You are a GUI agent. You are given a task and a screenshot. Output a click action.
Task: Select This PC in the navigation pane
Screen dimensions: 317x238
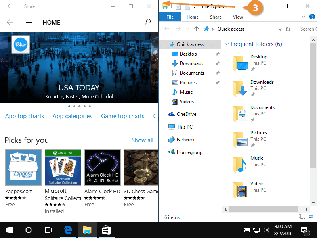click(184, 127)
